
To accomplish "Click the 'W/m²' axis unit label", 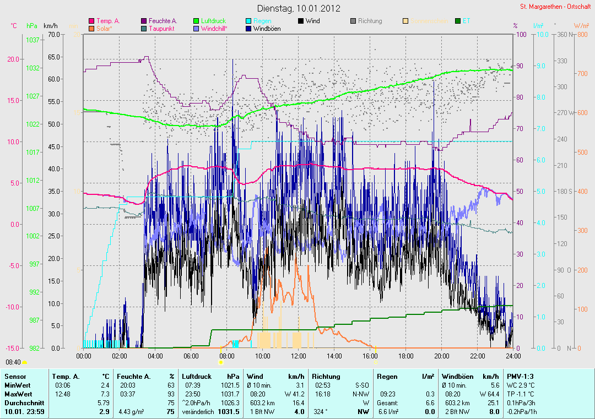I will pos(581,26).
